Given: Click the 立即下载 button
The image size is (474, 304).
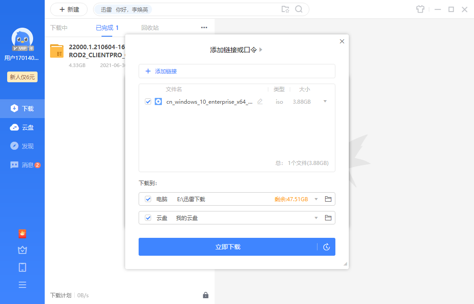Looking at the screenshot, I should 228,247.
